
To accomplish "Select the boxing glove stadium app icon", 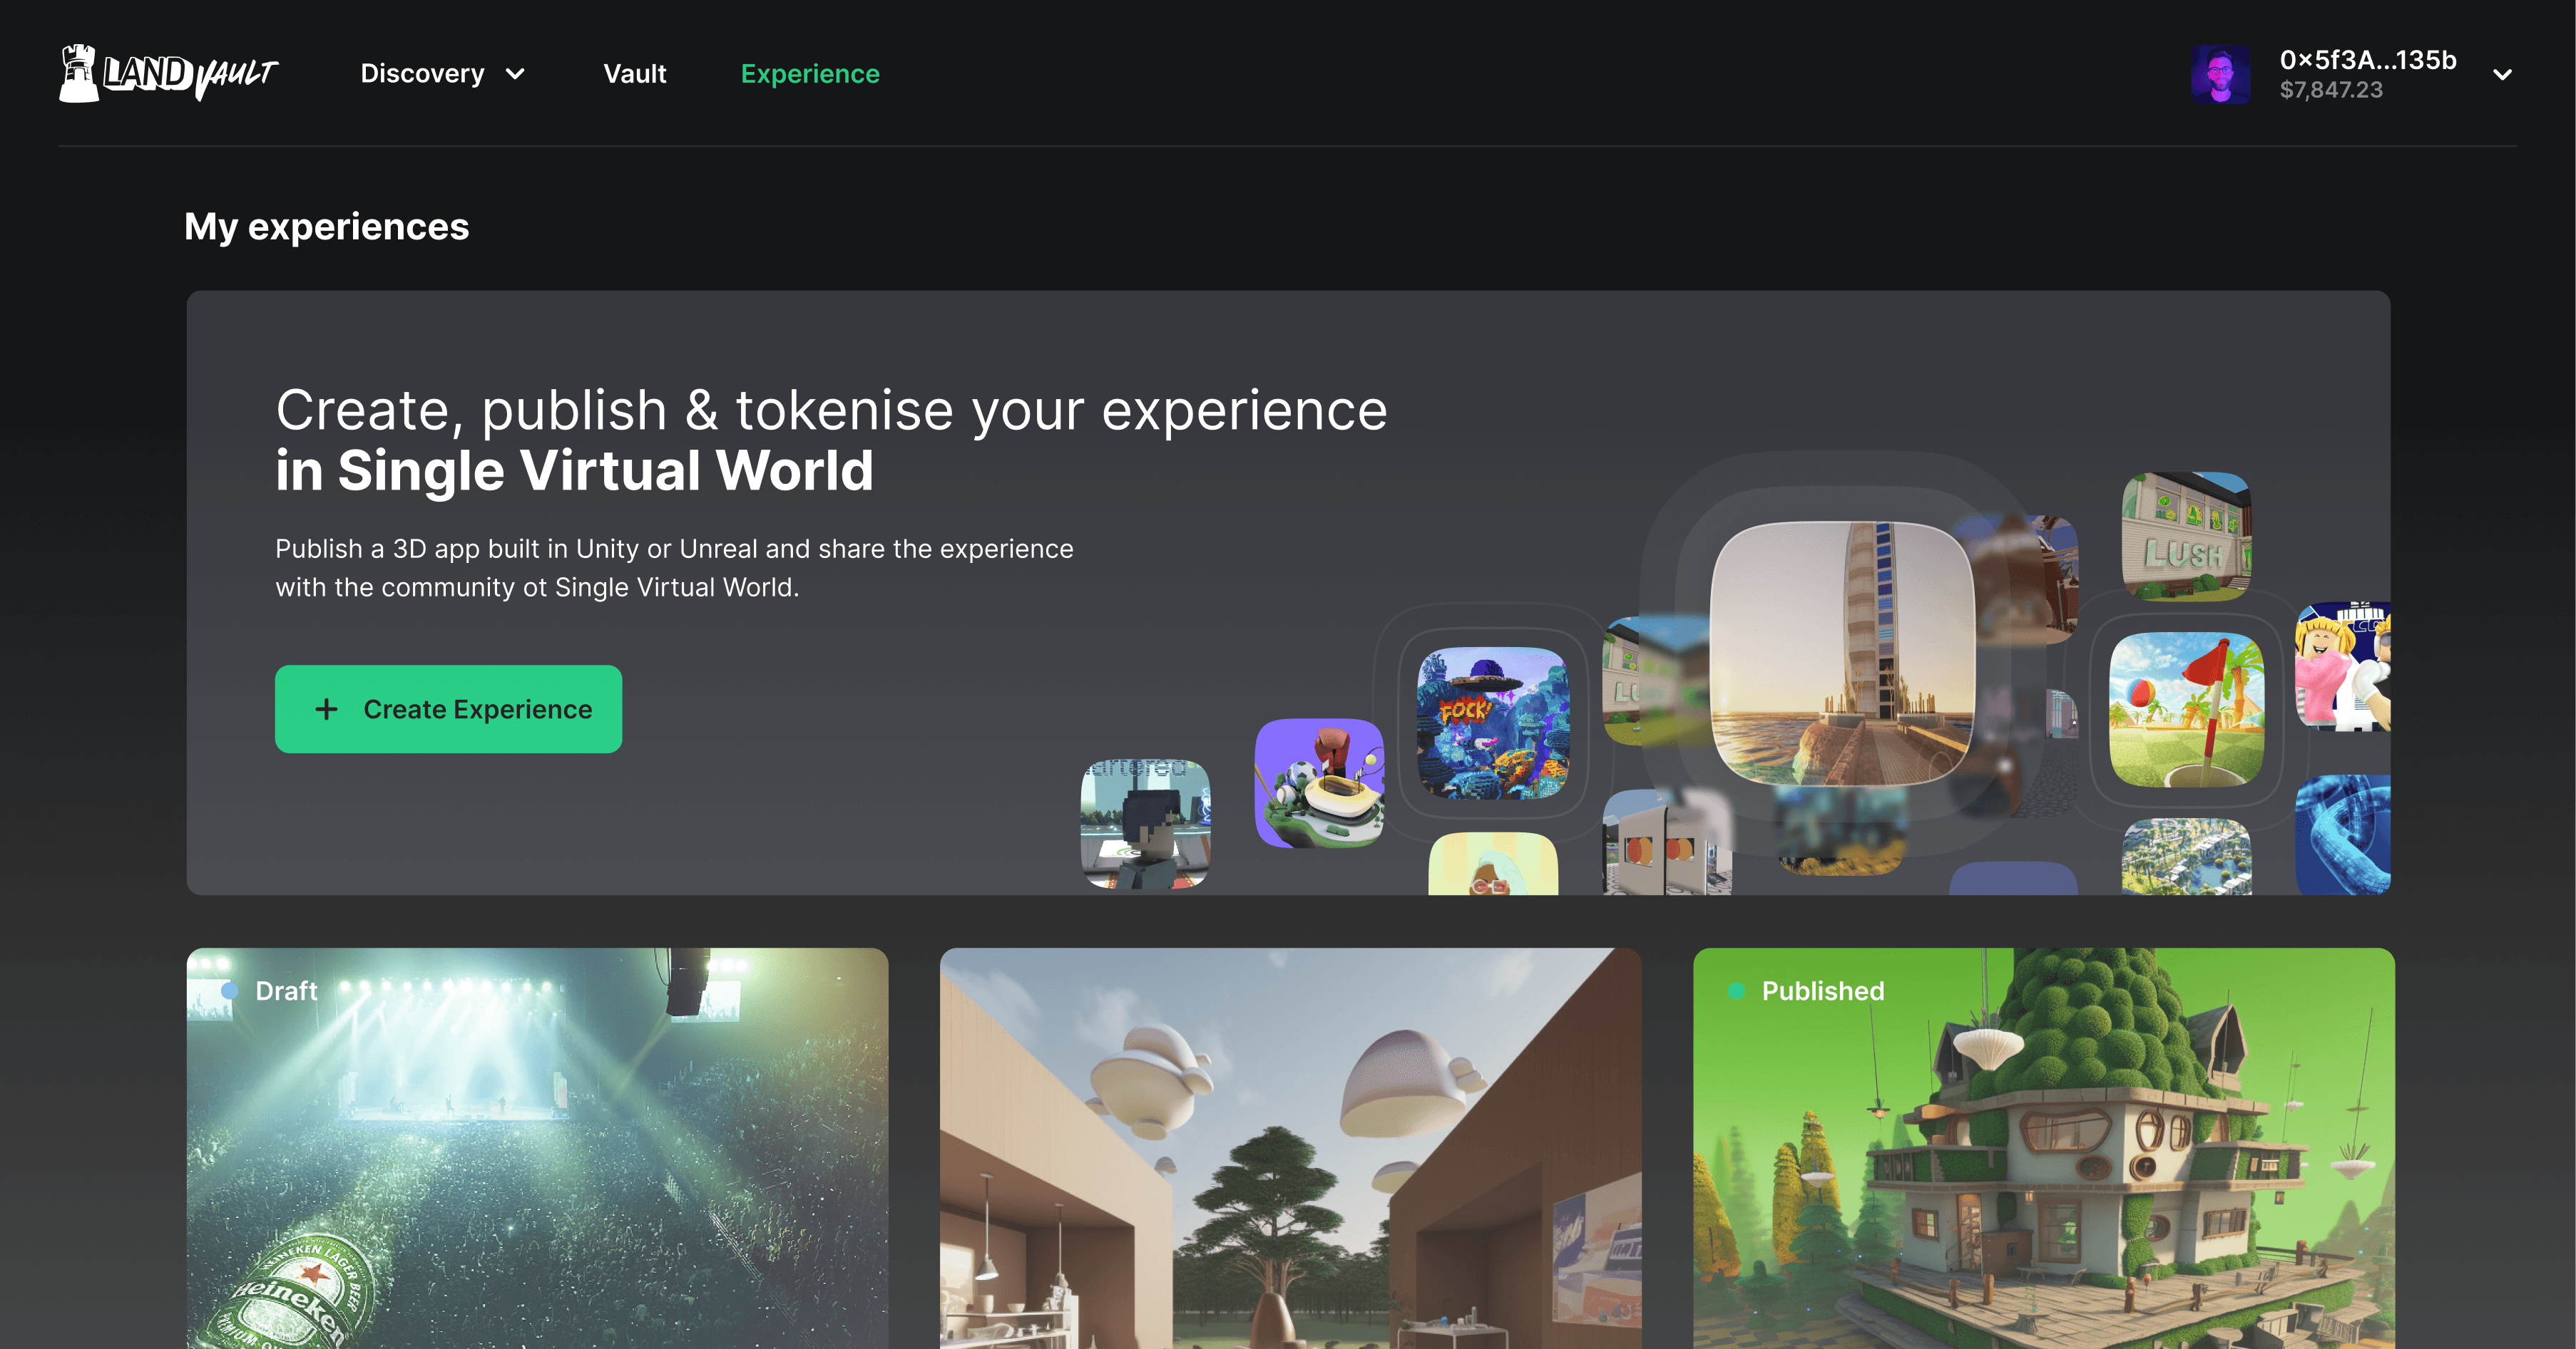I will 1318,782.
